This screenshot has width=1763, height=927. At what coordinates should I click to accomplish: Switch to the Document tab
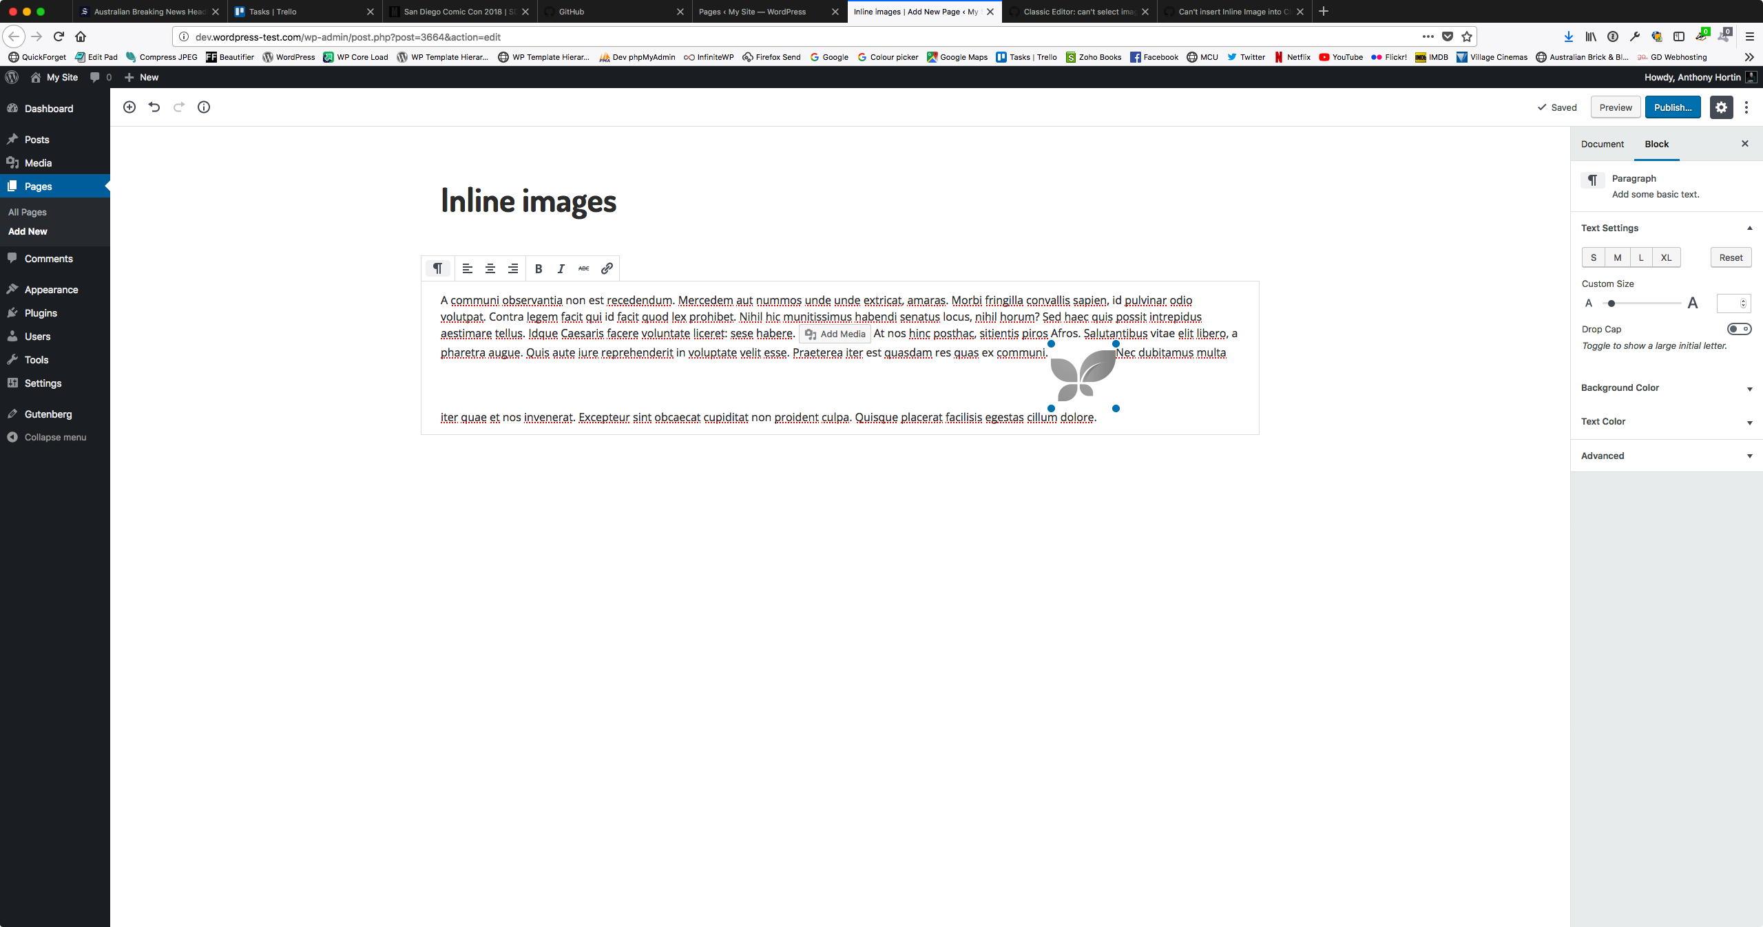tap(1602, 144)
